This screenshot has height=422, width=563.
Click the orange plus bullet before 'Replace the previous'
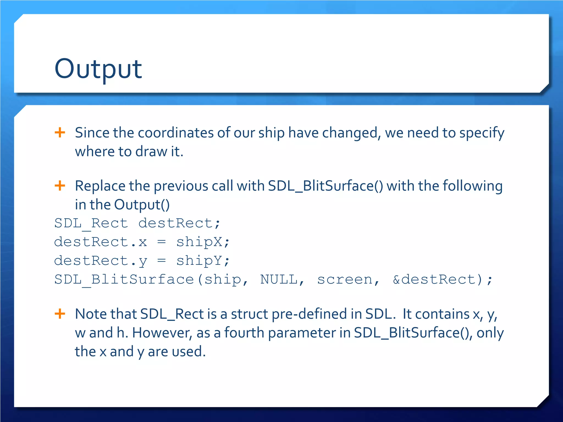coord(60,186)
